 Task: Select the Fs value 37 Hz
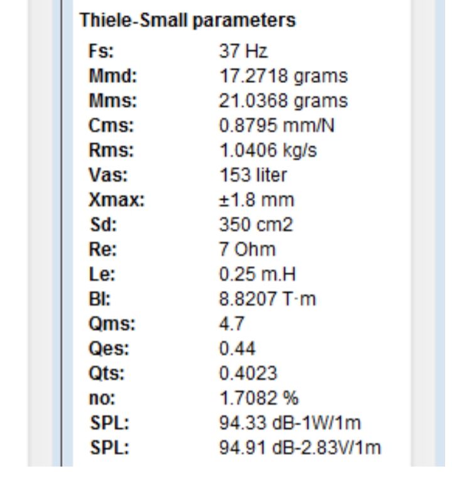(x=244, y=51)
